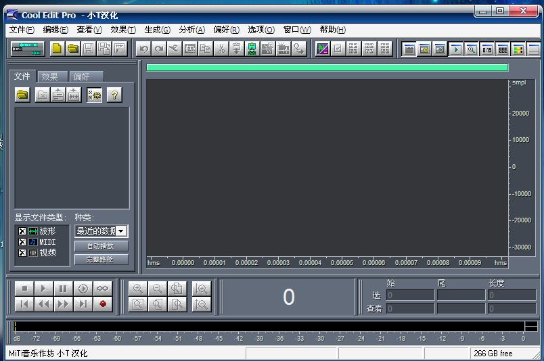
Task: Click the Cut scissors toolbar icon
Action: 221,49
